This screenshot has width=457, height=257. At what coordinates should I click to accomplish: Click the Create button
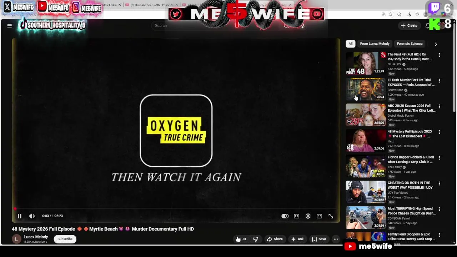pos(409,26)
